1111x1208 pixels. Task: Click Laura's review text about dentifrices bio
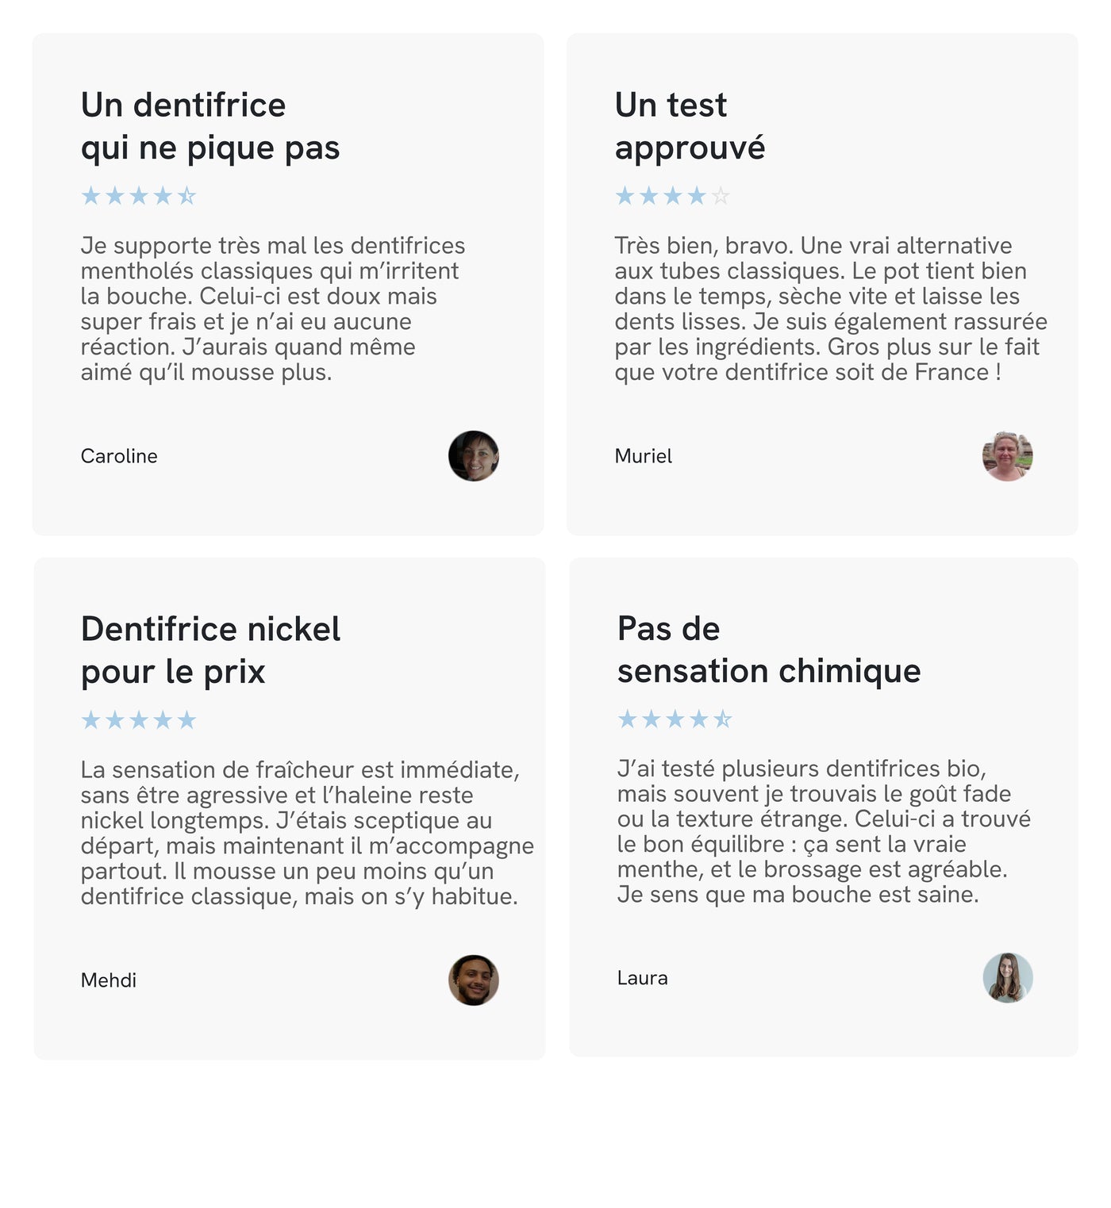tap(824, 831)
